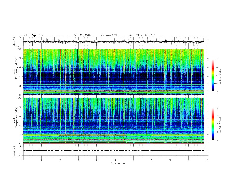Screen dimensions: 233x180
Task: Click time axis tick label "3"
Action: (78, 160)
